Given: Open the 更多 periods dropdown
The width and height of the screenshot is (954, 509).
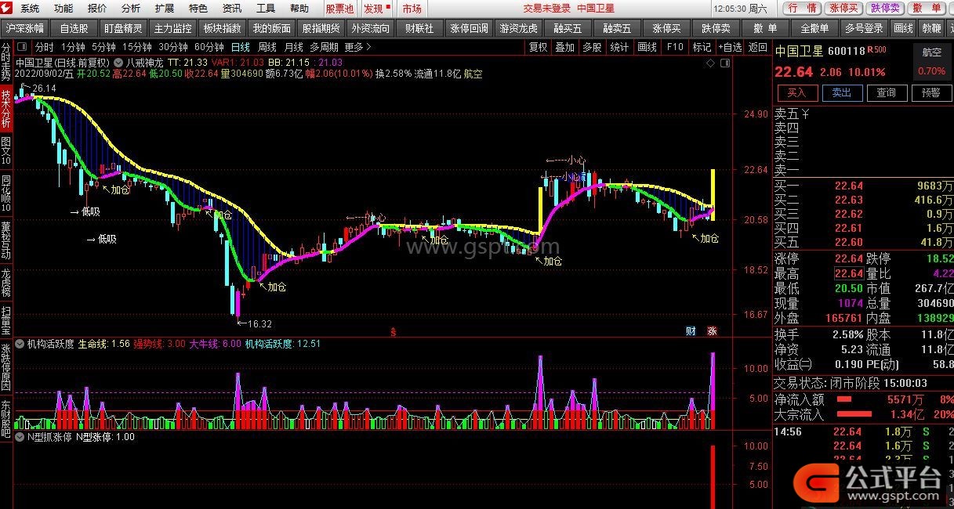Looking at the screenshot, I should [x=358, y=47].
